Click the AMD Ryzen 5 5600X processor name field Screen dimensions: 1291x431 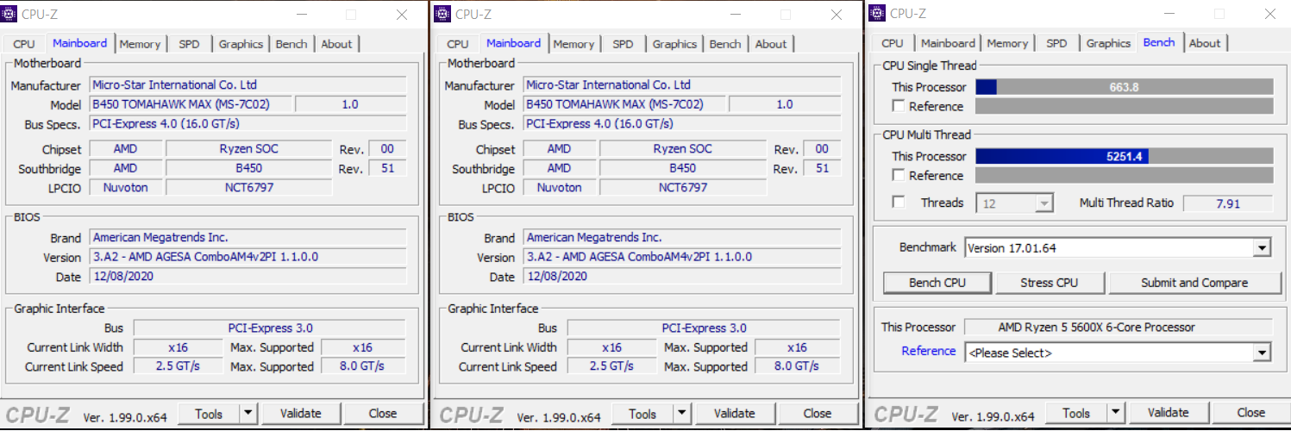point(1118,328)
